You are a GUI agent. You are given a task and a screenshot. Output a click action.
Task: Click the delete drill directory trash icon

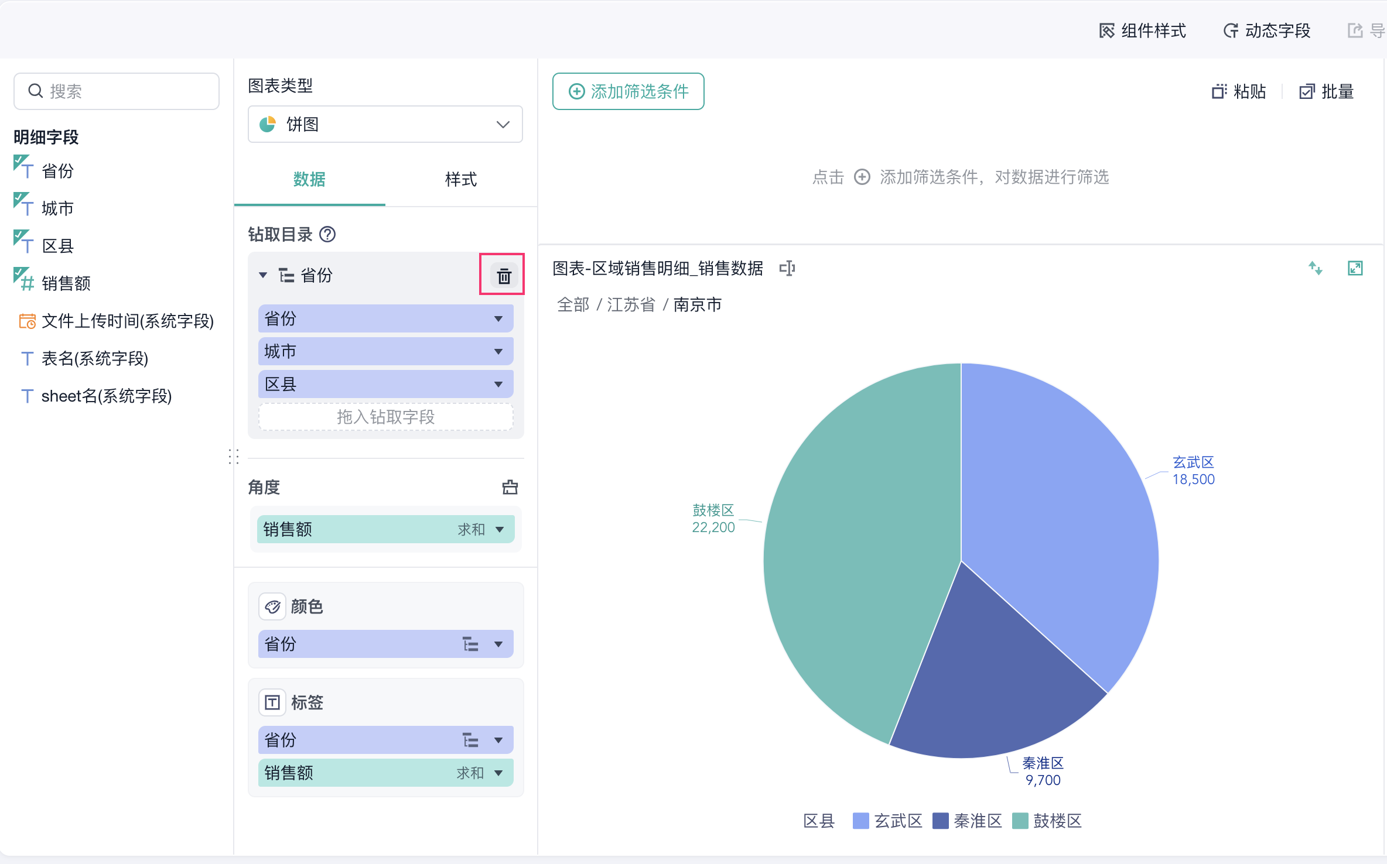[503, 275]
